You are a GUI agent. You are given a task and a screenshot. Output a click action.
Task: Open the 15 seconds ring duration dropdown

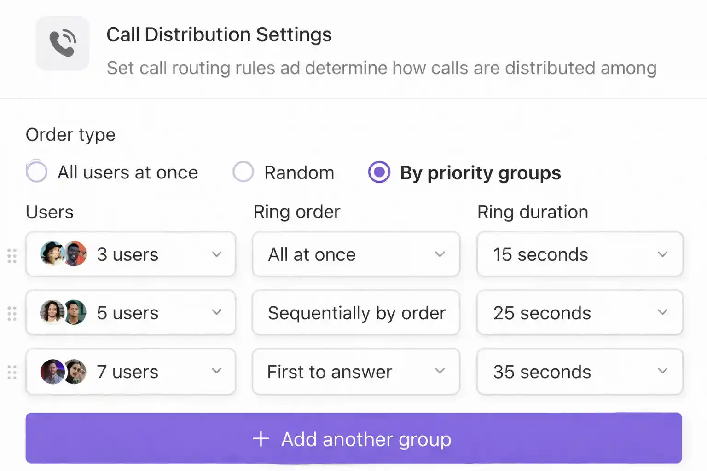click(580, 254)
